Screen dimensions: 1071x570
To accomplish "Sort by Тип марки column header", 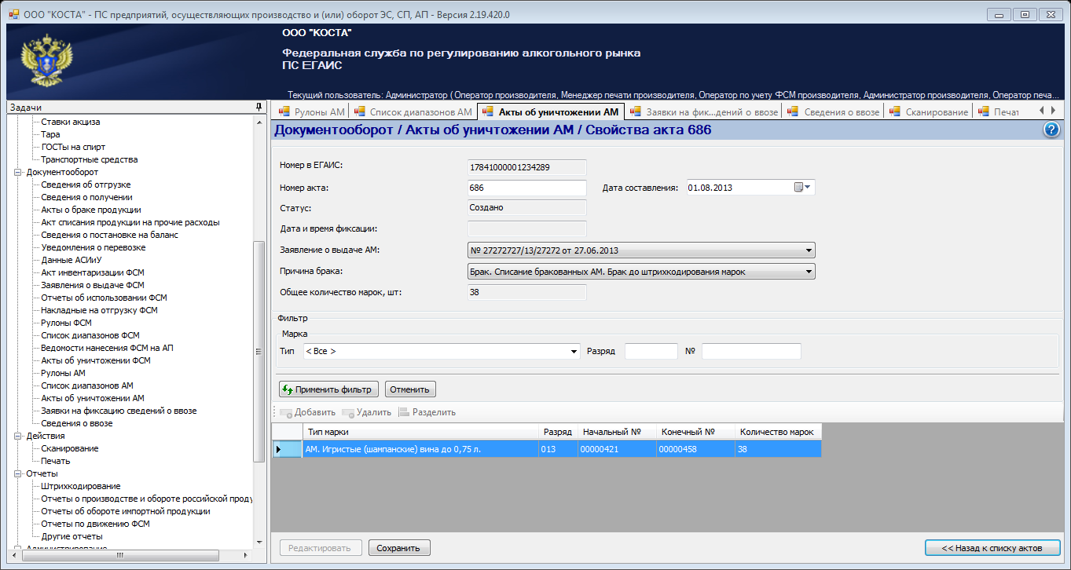I will [420, 432].
